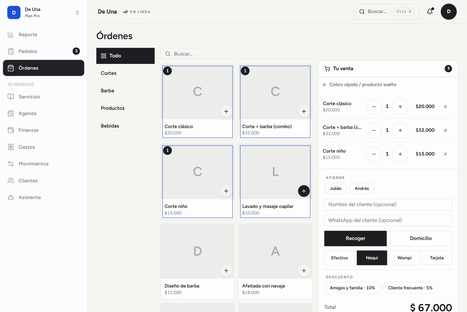Filter by Barba category
The width and height of the screenshot is (467, 312).
tap(125, 91)
